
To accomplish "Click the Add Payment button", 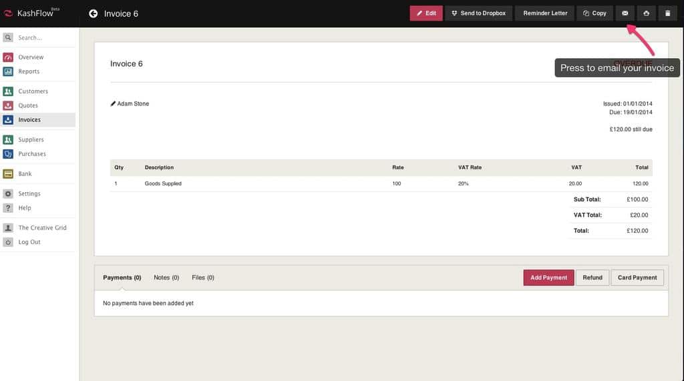I will point(548,278).
